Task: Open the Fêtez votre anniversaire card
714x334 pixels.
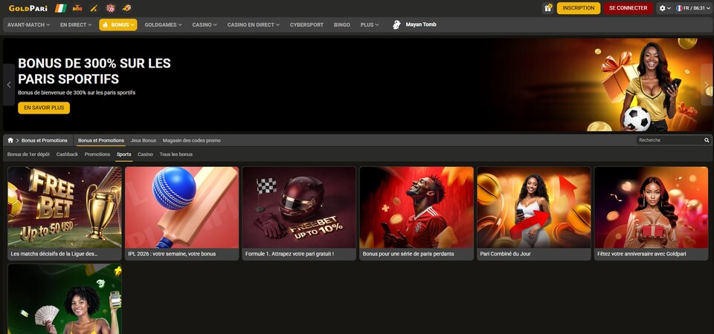Action: pos(652,213)
